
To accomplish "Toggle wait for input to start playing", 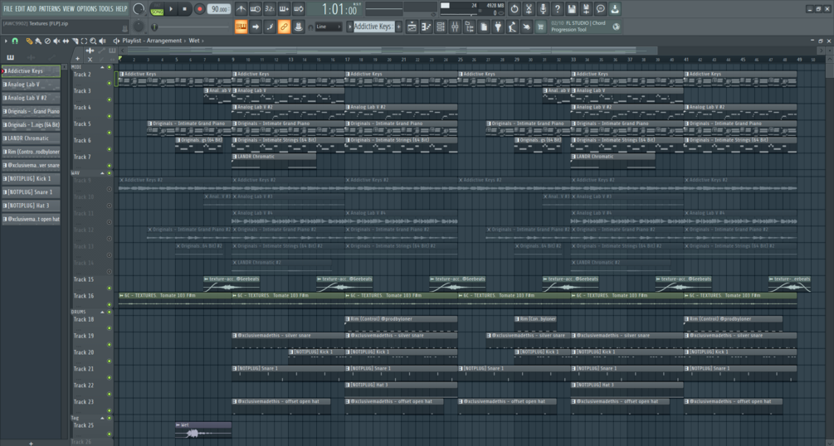I will [x=256, y=9].
